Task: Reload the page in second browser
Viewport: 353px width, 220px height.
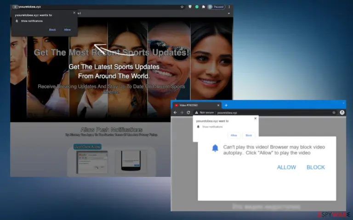Action: [188, 112]
